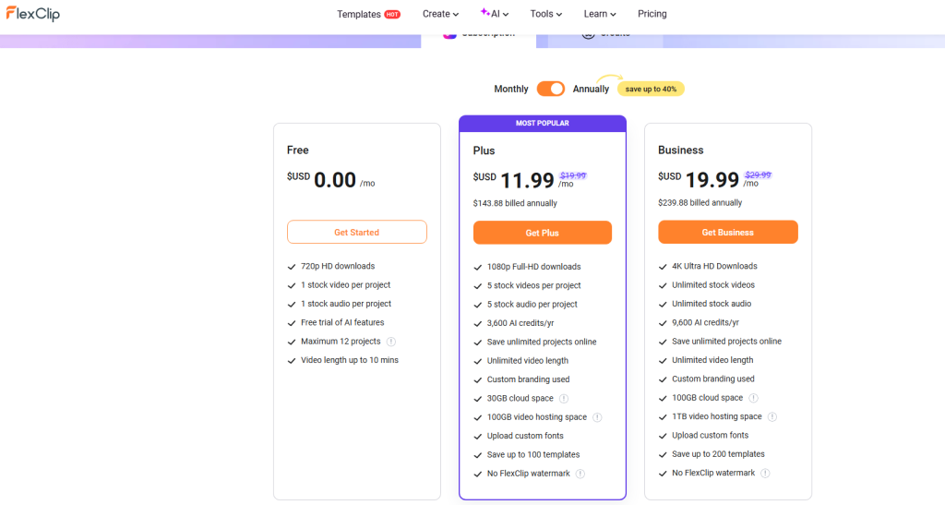Click the 9,600 AI credits/yr feature
This screenshot has height=505, width=945.
point(705,322)
